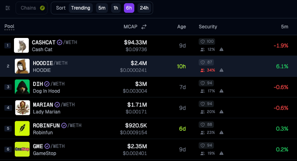
Task: Switch to the 24h timeframe
Action: pyautogui.click(x=144, y=8)
